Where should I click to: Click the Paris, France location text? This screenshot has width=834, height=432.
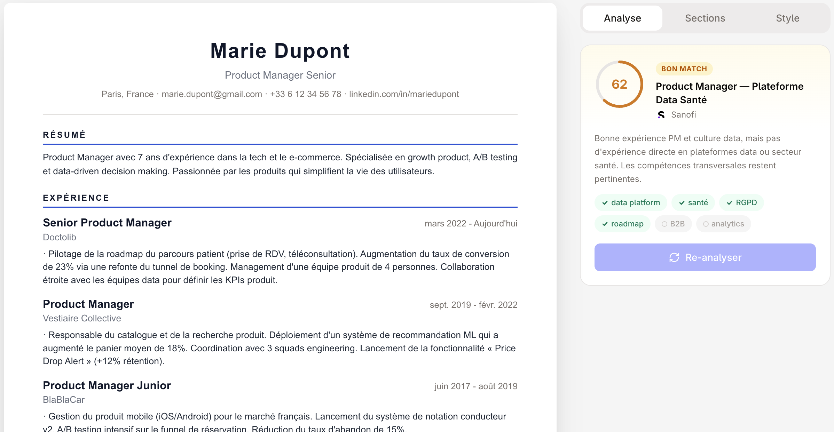coord(127,94)
